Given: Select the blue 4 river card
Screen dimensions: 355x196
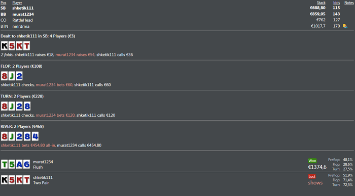Looking at the screenshot, I should (35, 136).
